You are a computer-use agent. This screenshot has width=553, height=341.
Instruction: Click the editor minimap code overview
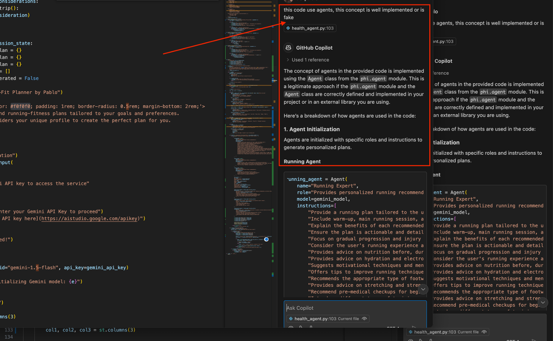tap(248, 135)
